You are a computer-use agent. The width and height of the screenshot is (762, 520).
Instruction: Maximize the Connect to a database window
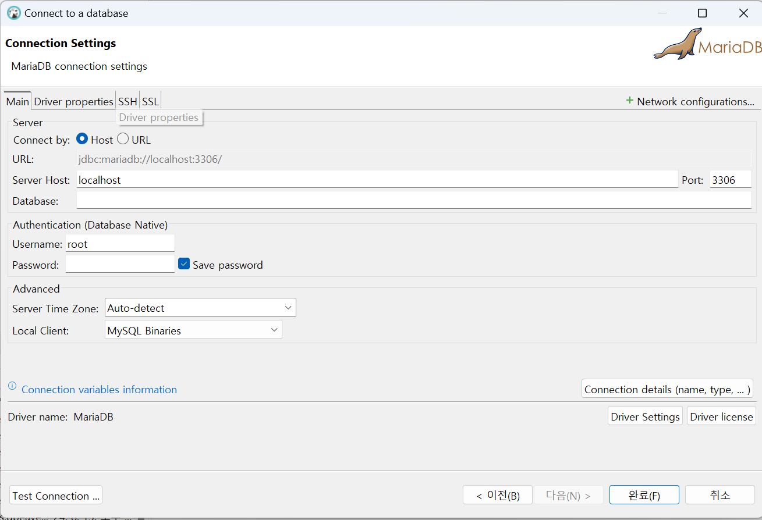tap(702, 13)
